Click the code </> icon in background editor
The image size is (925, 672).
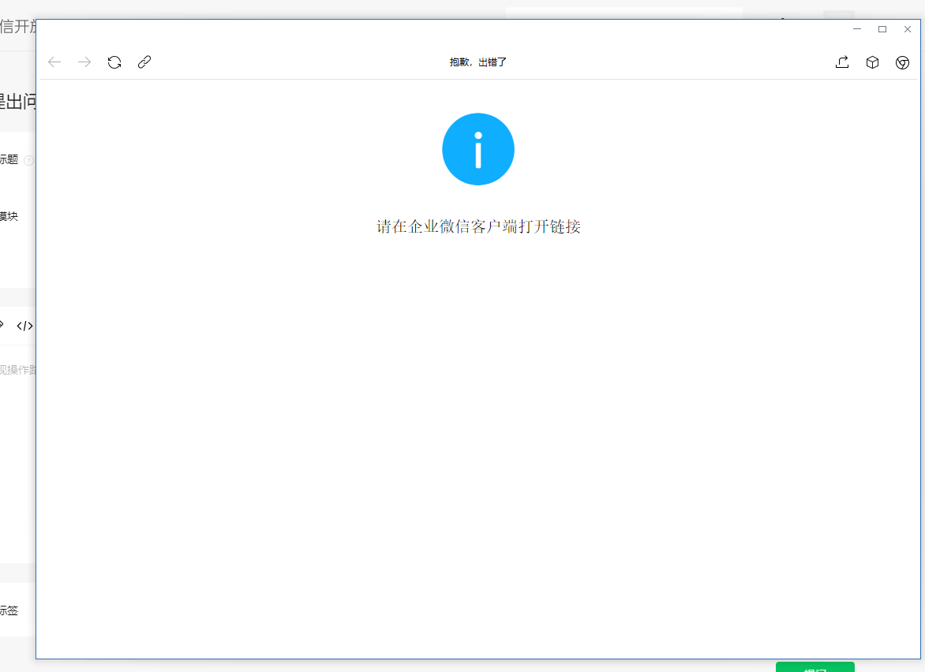pyautogui.click(x=24, y=326)
